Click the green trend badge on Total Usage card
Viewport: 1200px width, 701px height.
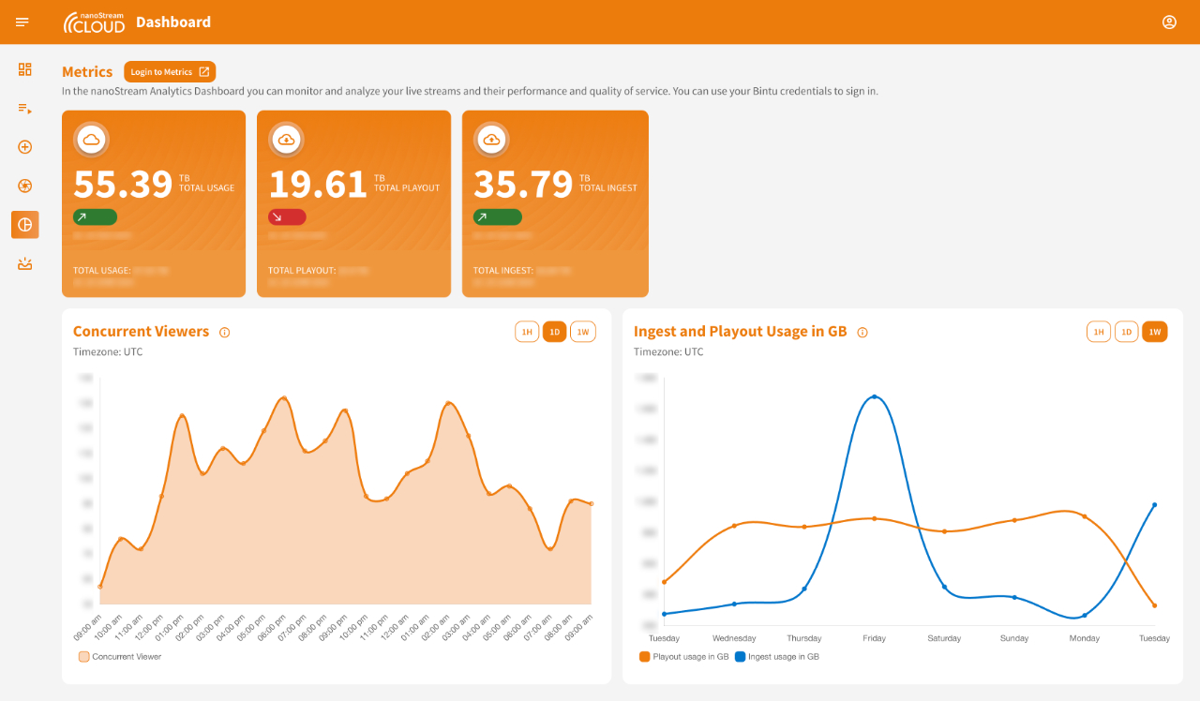pos(95,217)
